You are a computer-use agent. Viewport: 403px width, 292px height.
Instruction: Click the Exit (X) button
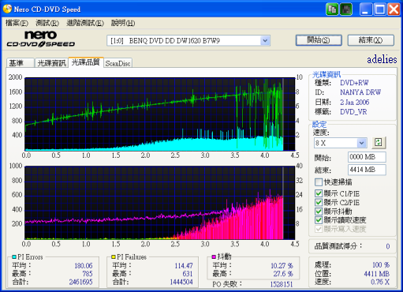(x=371, y=40)
